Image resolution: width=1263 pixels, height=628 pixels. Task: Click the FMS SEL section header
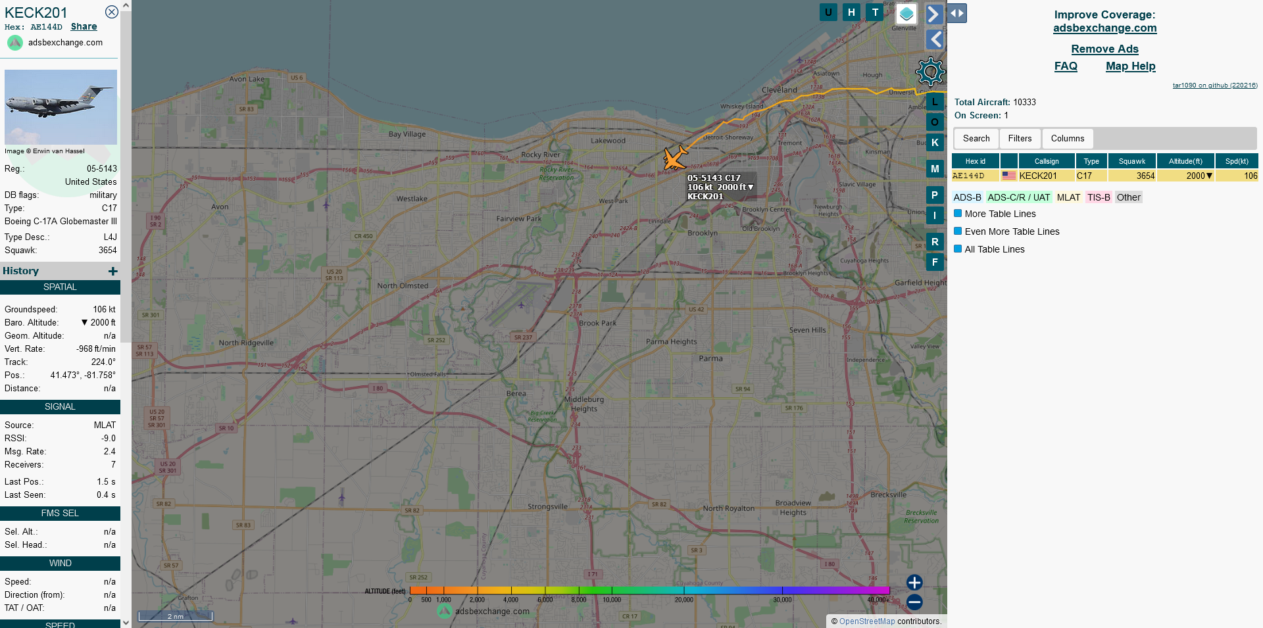tap(60, 514)
